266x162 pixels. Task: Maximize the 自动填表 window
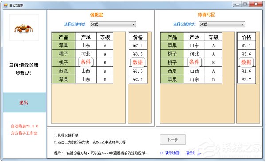245,4
